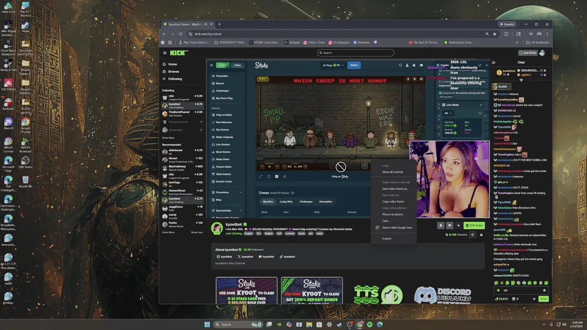587x330 pixels.
Task: Open JuggDraco recommended channel
Action: tap(183, 208)
